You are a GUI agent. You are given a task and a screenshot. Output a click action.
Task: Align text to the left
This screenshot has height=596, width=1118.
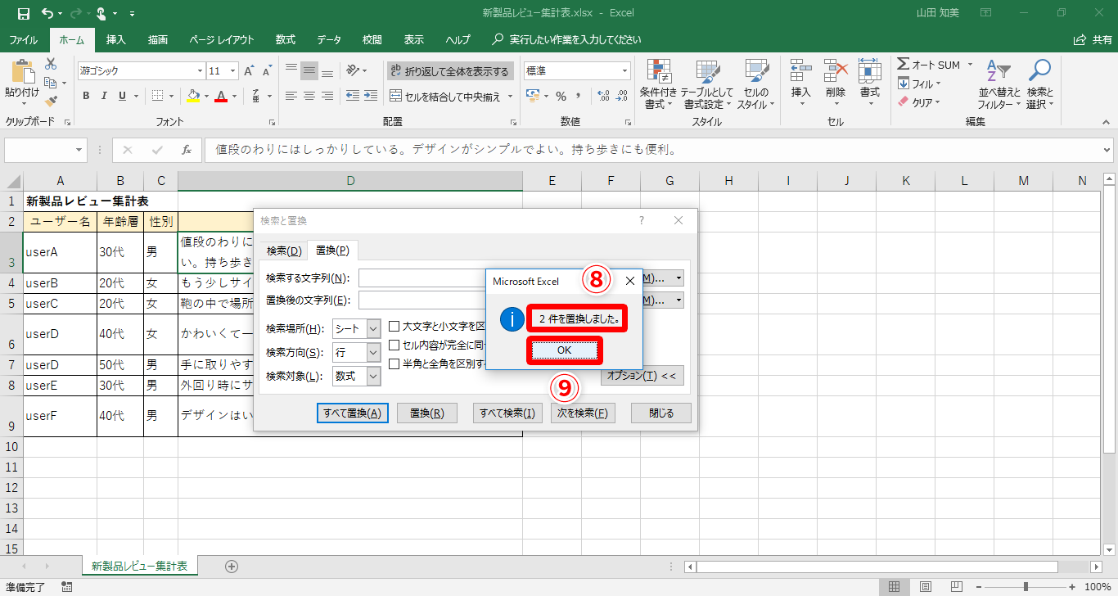[x=291, y=96]
